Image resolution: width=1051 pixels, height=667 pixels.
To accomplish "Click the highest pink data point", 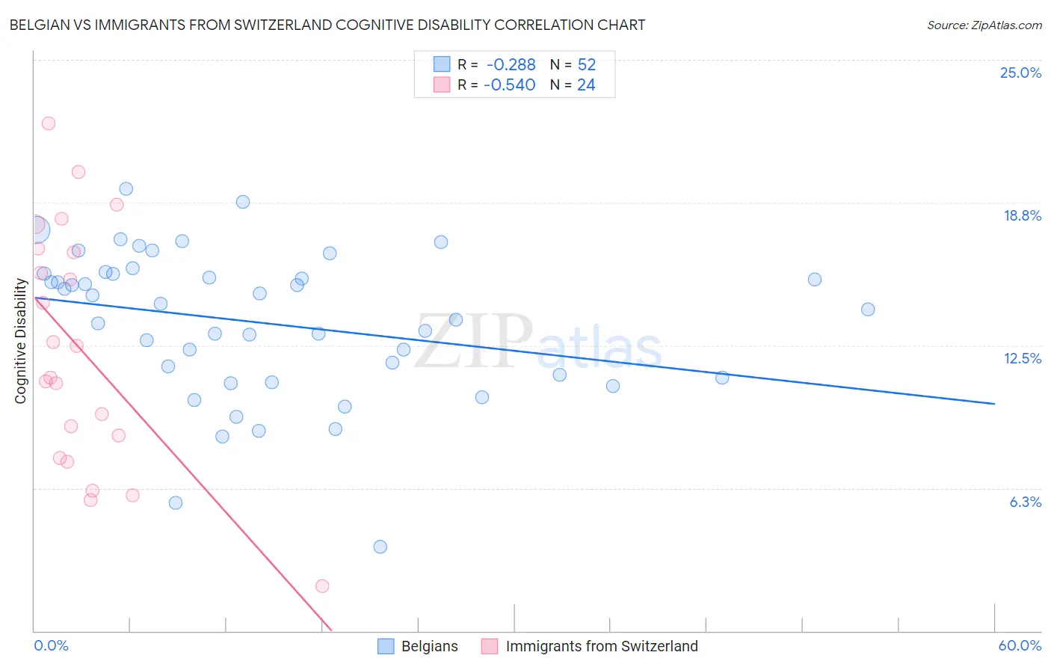I will (x=49, y=123).
